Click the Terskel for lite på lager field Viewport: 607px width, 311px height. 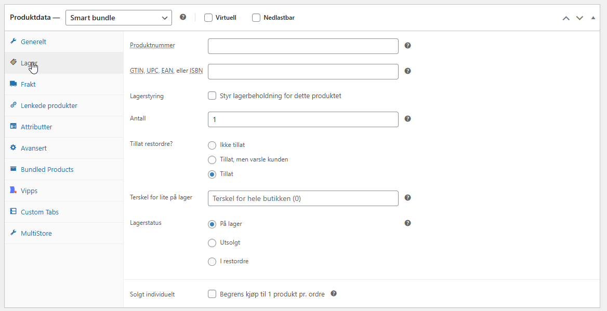click(303, 198)
